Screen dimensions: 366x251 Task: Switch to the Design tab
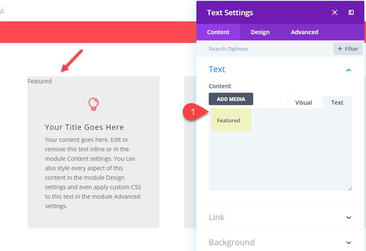260,32
